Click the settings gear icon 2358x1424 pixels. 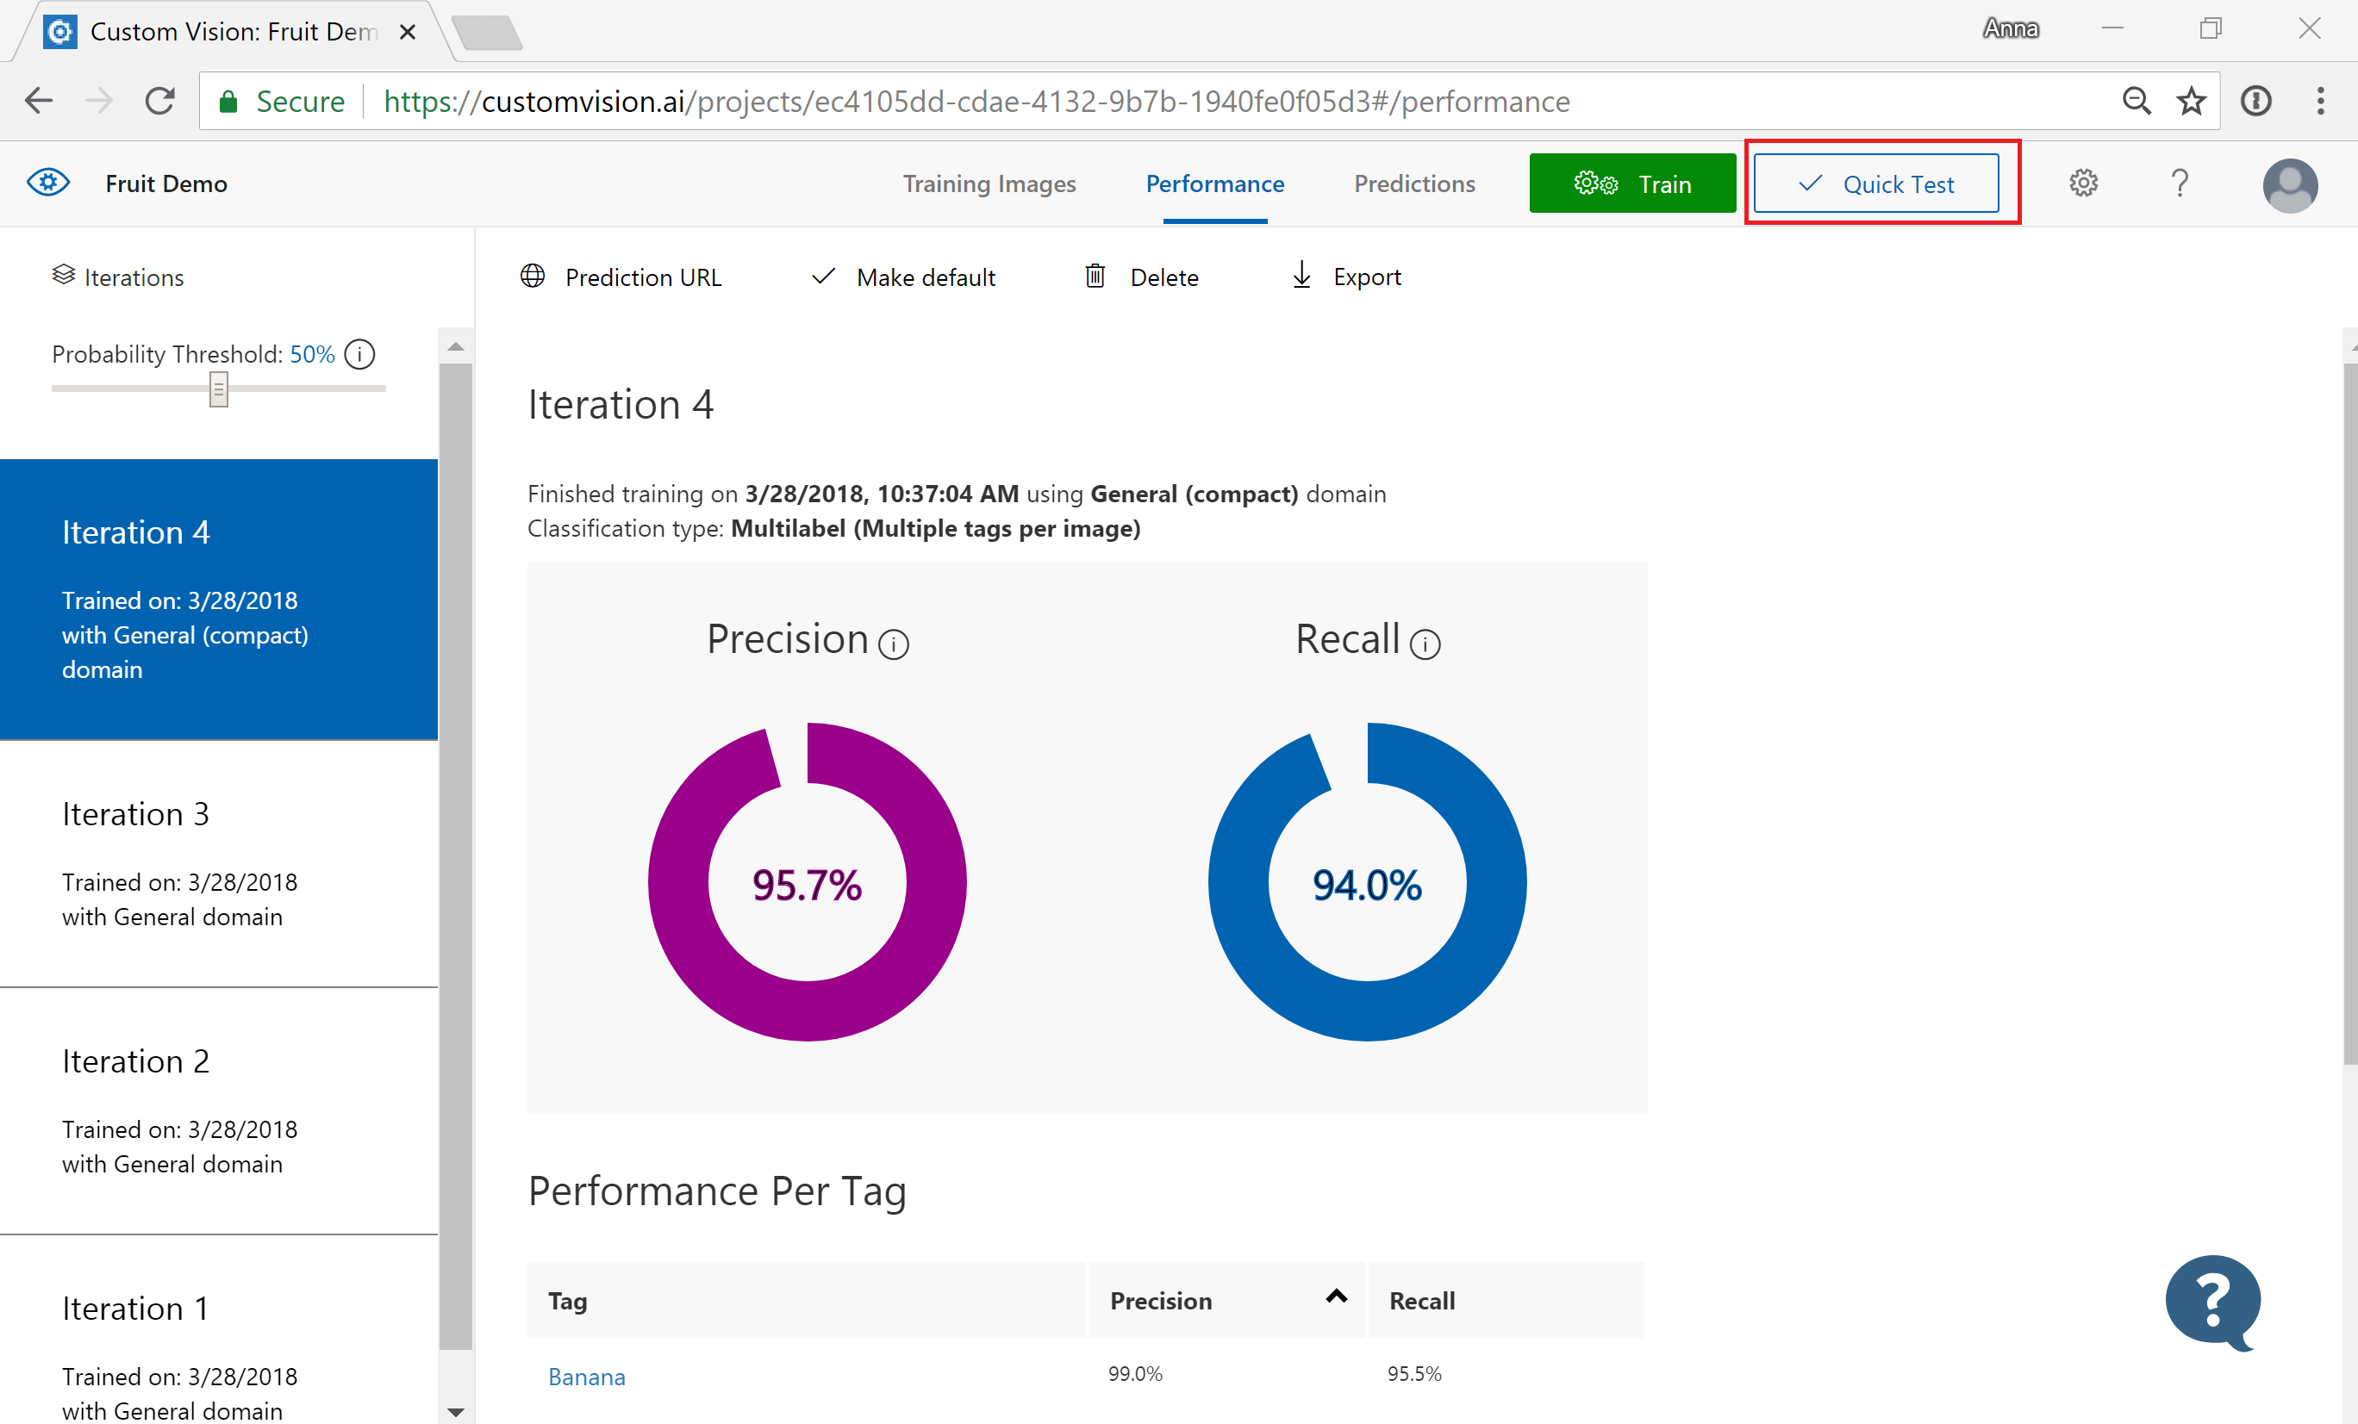pyautogui.click(x=2083, y=183)
